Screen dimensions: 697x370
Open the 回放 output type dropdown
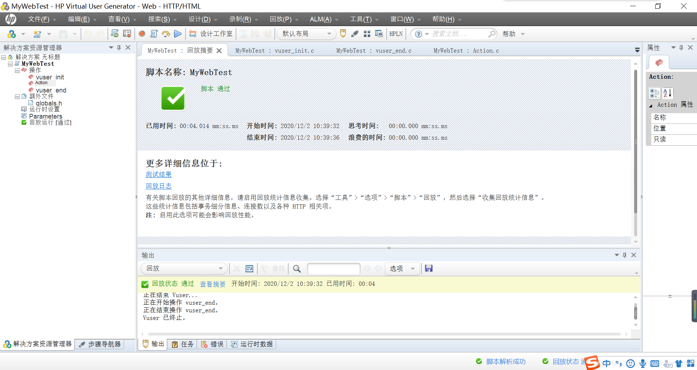point(184,268)
